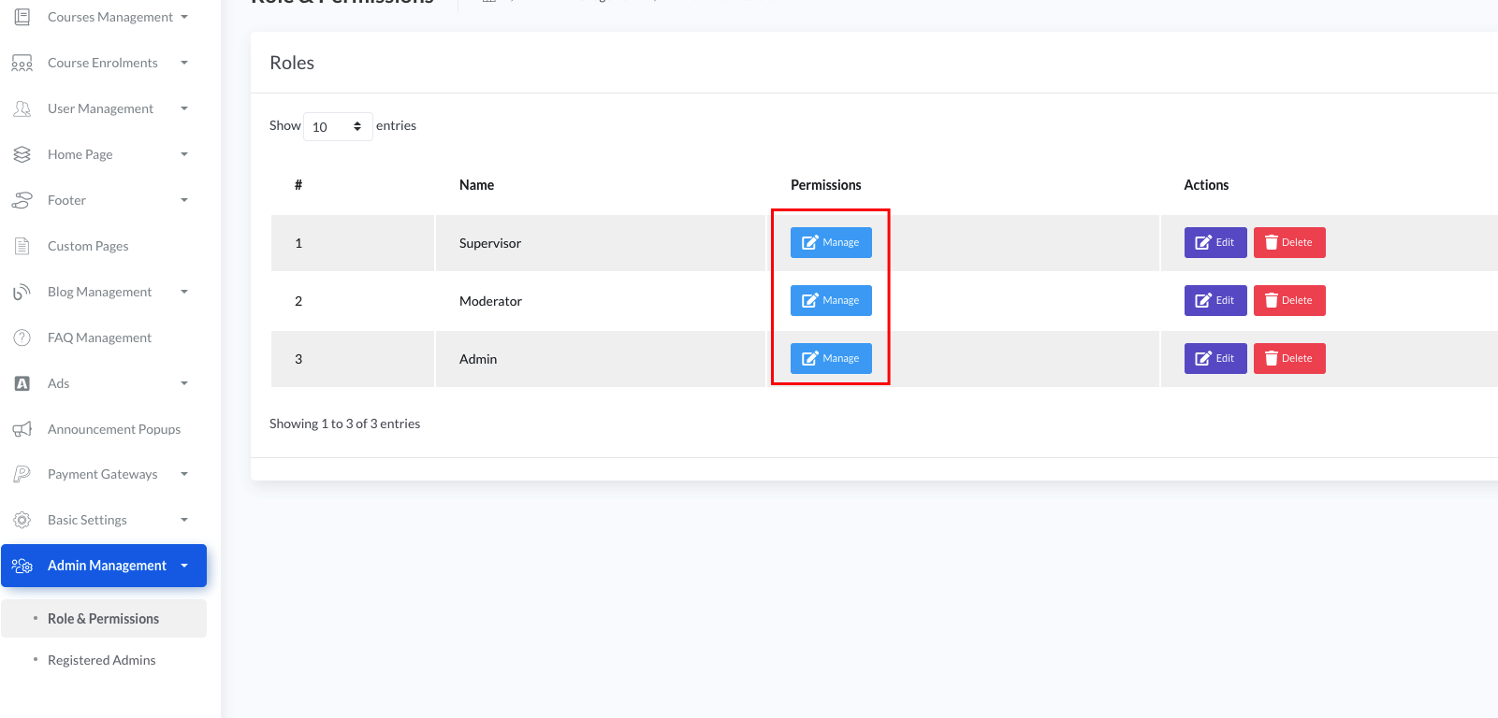
Task: Open the entries per page dropdown
Action: click(x=337, y=126)
